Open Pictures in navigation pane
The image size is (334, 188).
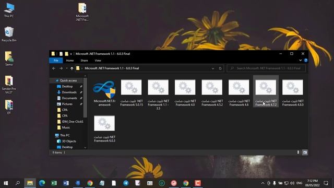67,104
